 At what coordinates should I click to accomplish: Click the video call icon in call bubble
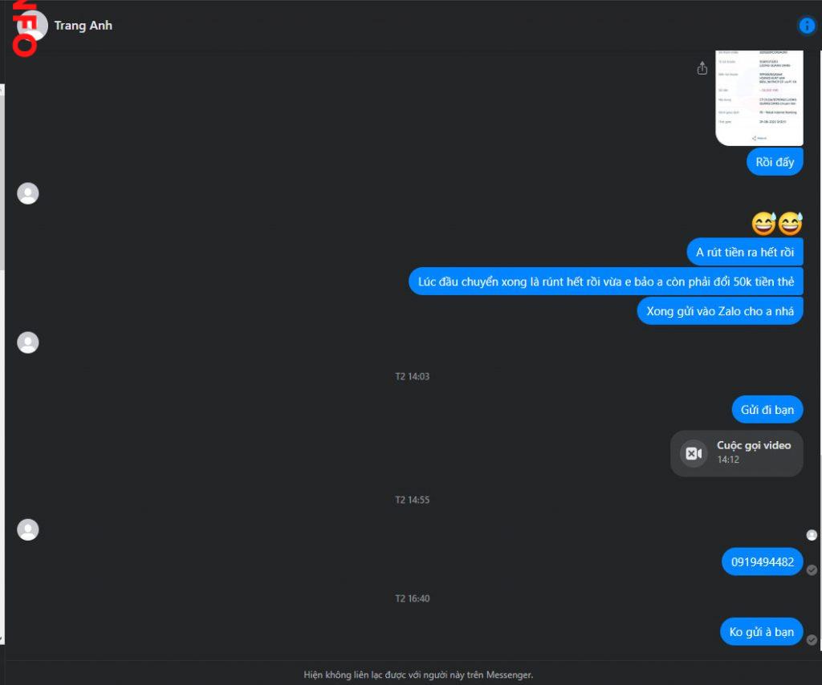[x=694, y=453]
